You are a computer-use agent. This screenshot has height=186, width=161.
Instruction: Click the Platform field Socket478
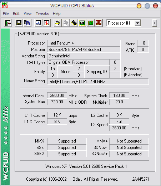pos(84,50)
